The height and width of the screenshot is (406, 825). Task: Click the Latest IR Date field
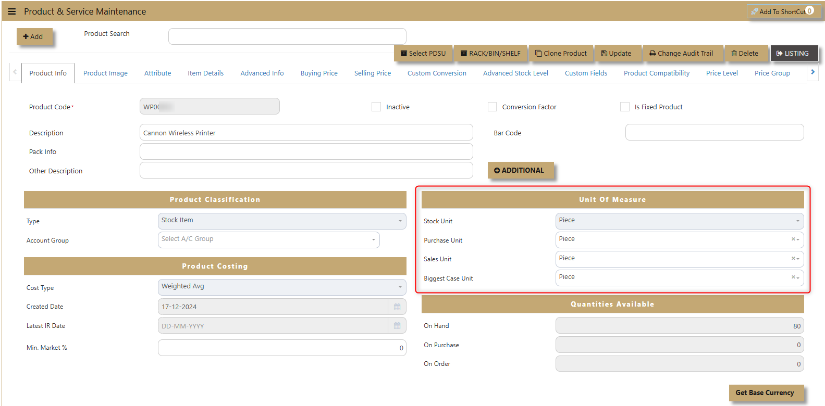pyautogui.click(x=273, y=326)
